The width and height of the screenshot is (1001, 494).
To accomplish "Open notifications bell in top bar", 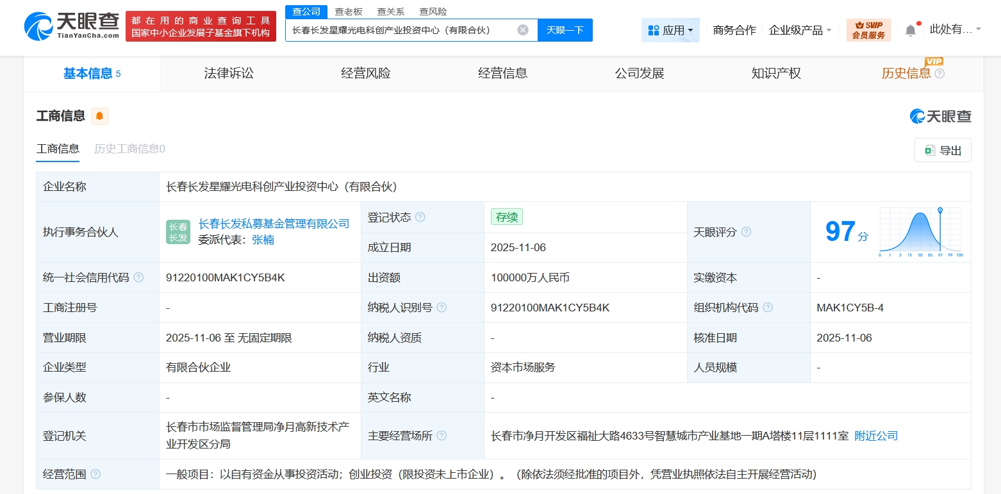I will coord(911,30).
